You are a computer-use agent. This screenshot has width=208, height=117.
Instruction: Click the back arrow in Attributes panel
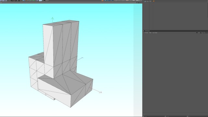click(x=197, y=32)
